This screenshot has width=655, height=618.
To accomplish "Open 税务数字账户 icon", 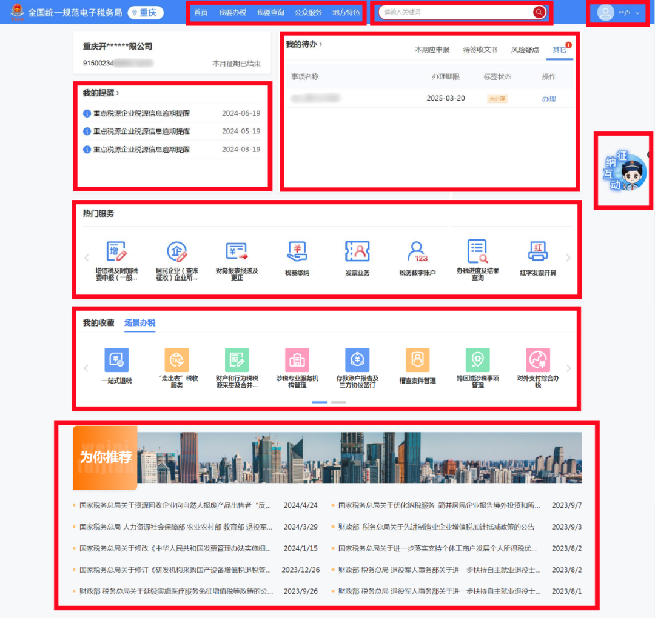I will pyautogui.click(x=417, y=251).
